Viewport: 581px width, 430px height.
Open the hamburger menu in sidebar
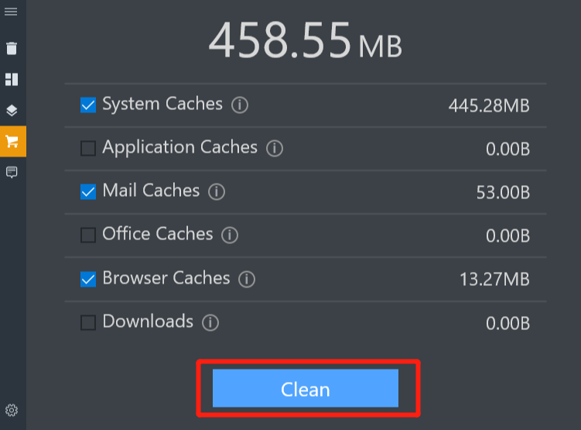coord(11,12)
